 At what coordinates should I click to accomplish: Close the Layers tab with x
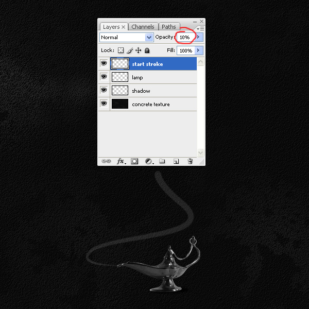point(124,27)
